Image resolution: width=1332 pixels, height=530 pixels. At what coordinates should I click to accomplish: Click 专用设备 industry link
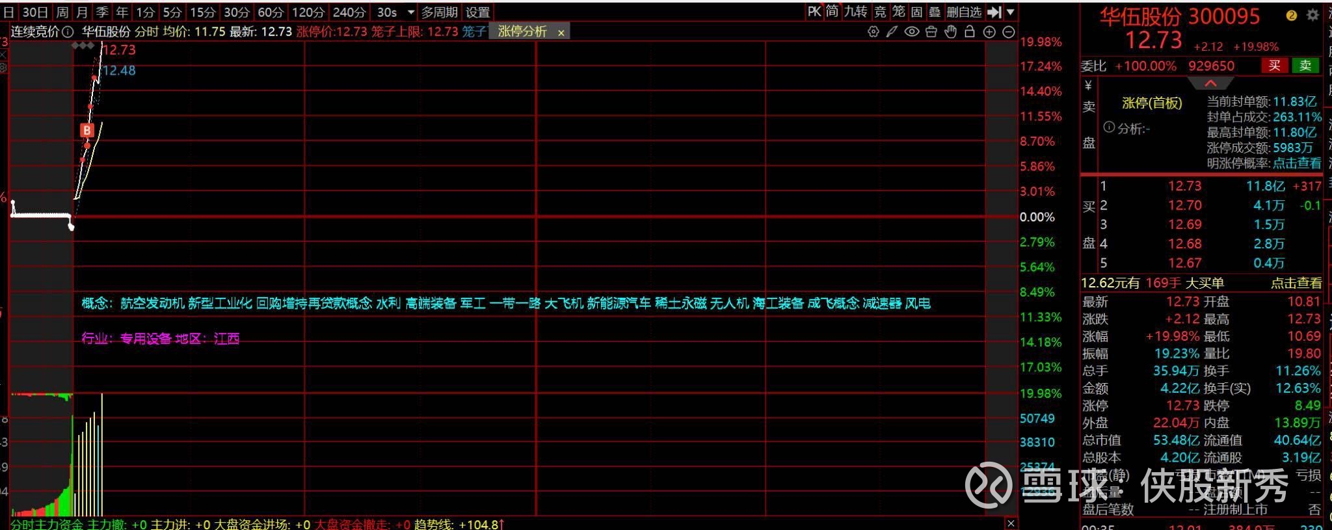pyautogui.click(x=146, y=338)
